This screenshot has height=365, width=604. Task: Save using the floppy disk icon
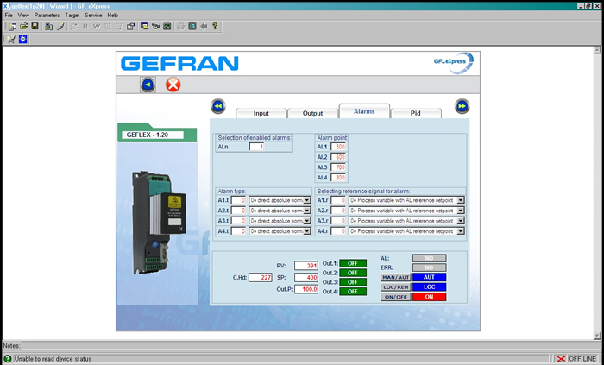point(35,27)
